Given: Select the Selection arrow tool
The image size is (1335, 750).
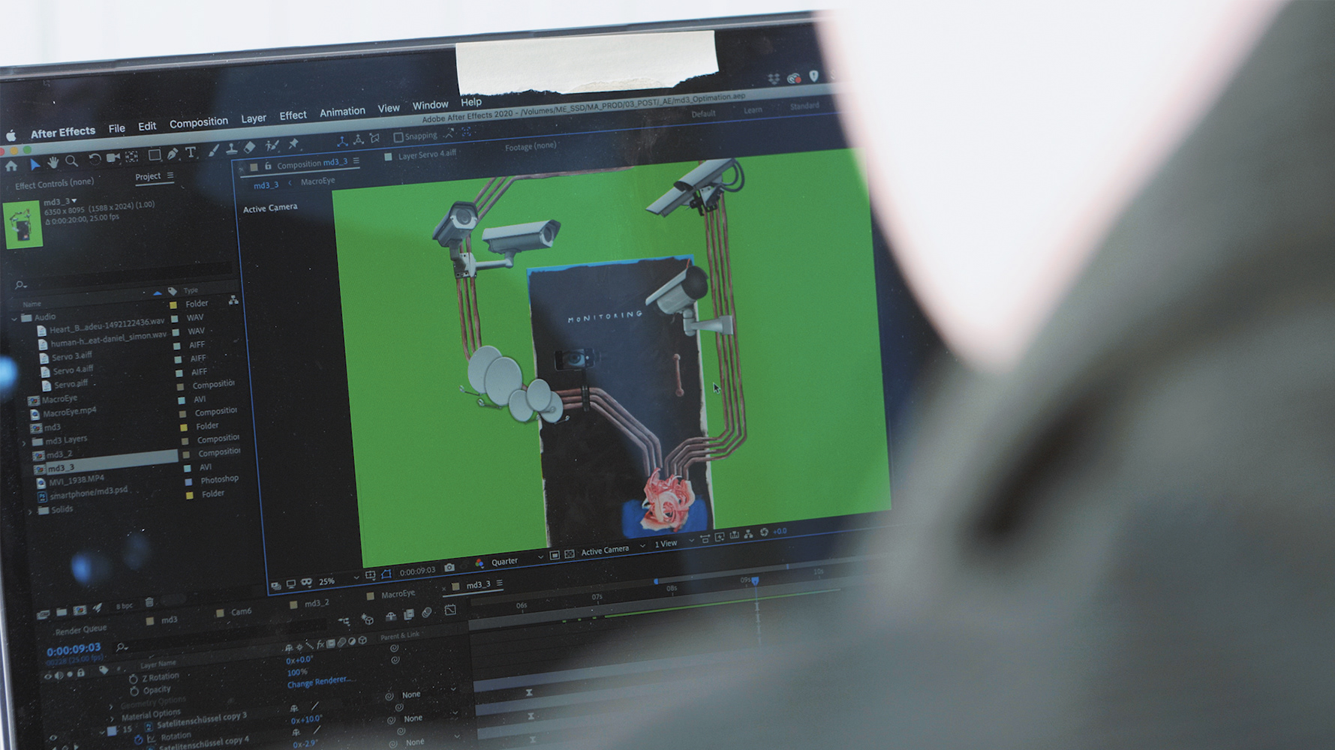Looking at the screenshot, I should click(35, 165).
